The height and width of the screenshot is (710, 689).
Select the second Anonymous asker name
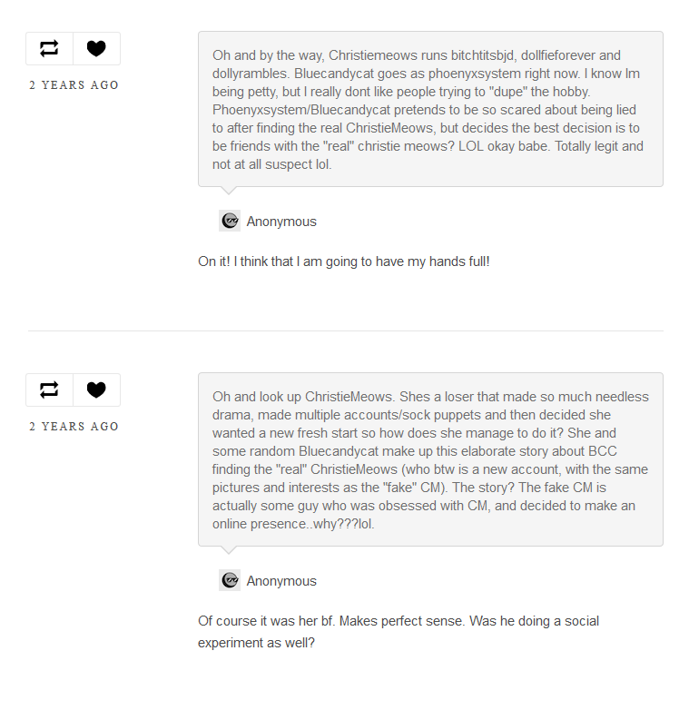coord(281,581)
